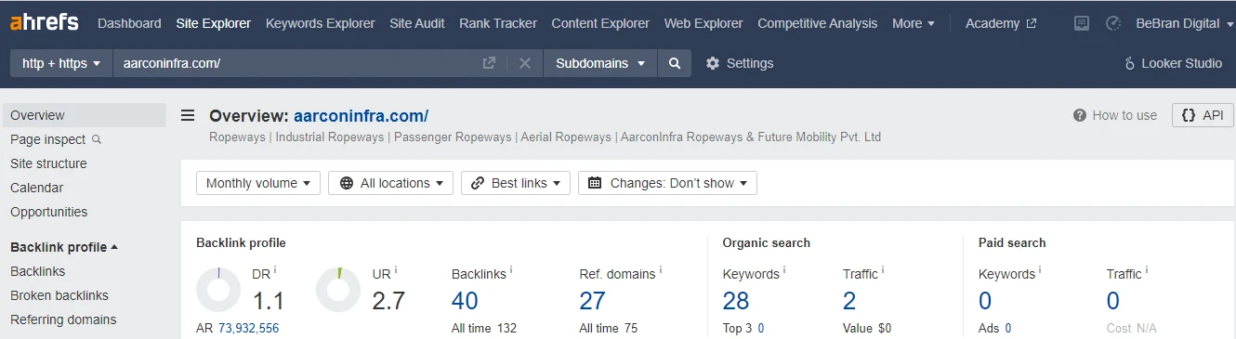Open the All locations dropdown
The height and width of the screenshot is (339, 1236).
click(x=390, y=183)
